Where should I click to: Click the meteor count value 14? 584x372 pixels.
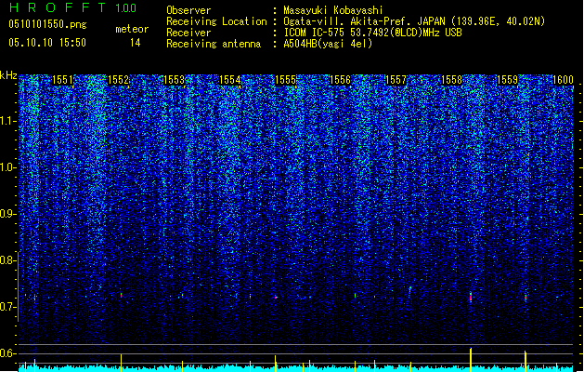click(136, 43)
